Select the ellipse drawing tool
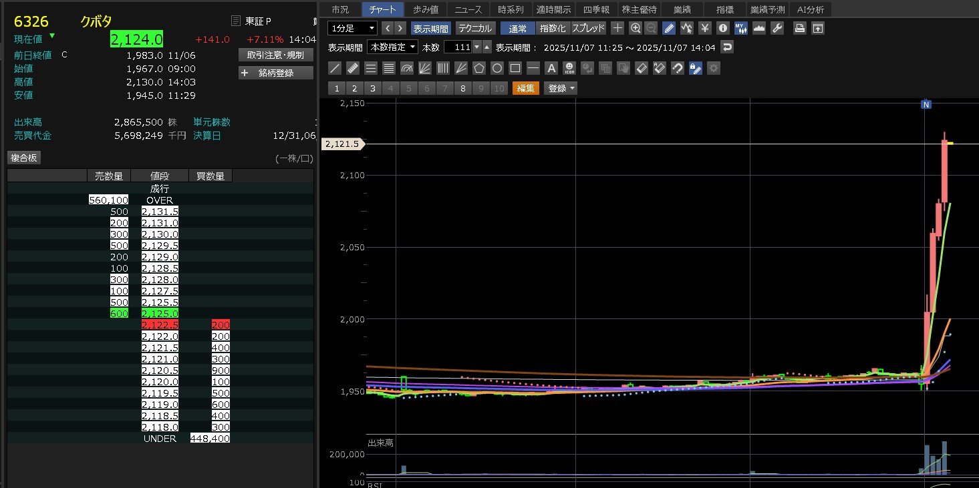This screenshot has height=488, width=979. point(497,68)
